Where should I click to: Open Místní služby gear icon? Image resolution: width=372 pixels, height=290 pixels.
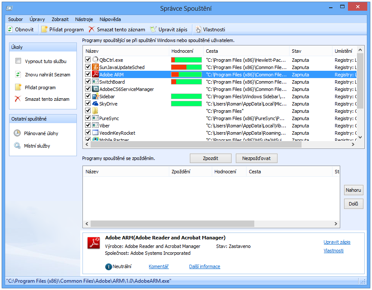click(x=17, y=145)
